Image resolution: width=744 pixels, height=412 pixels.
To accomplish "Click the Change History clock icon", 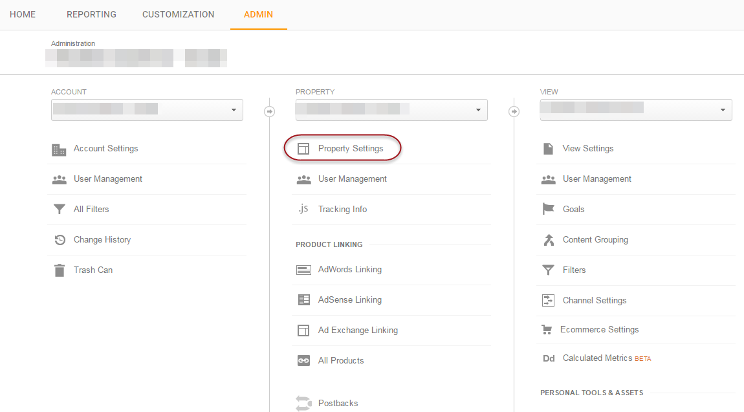I will click(x=59, y=240).
